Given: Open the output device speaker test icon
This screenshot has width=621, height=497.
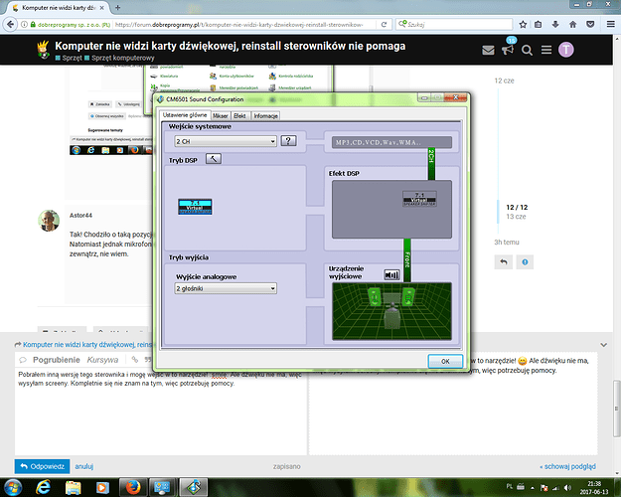Looking at the screenshot, I should click(391, 274).
